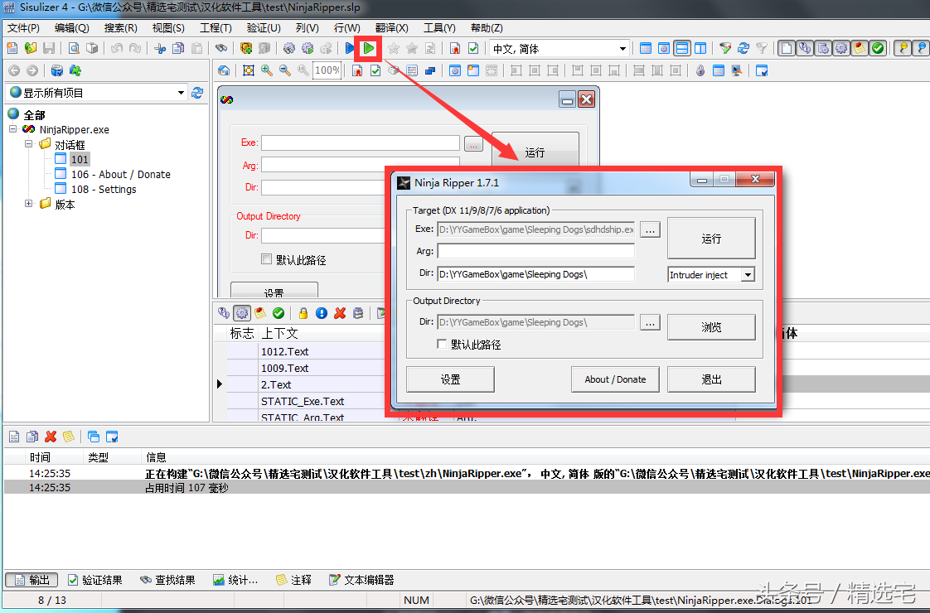Open the Intruder inject dropdown

pyautogui.click(x=748, y=274)
